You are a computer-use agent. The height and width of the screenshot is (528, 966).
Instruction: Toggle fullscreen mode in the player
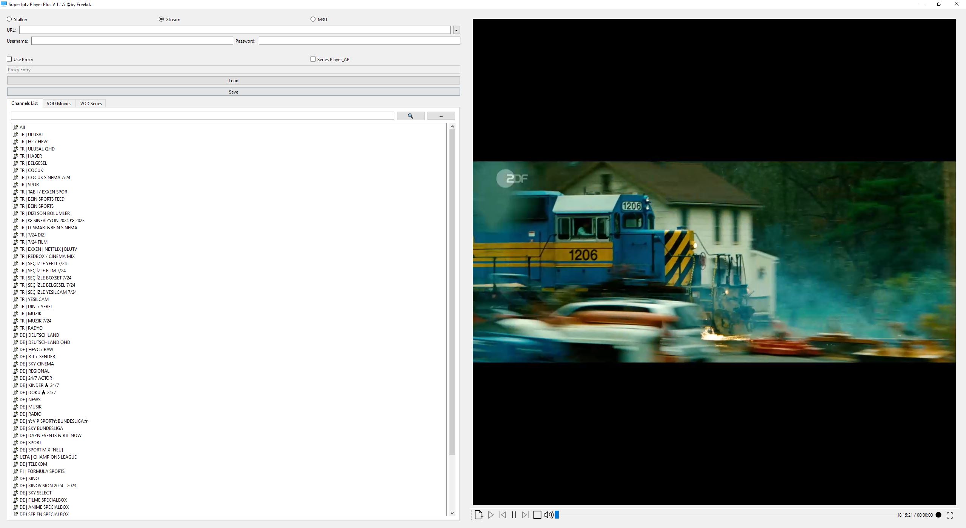(x=950, y=515)
